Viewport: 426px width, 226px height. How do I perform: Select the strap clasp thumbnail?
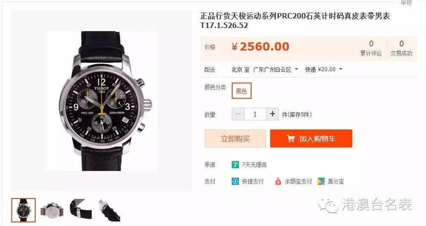pyautogui.click(x=81, y=209)
